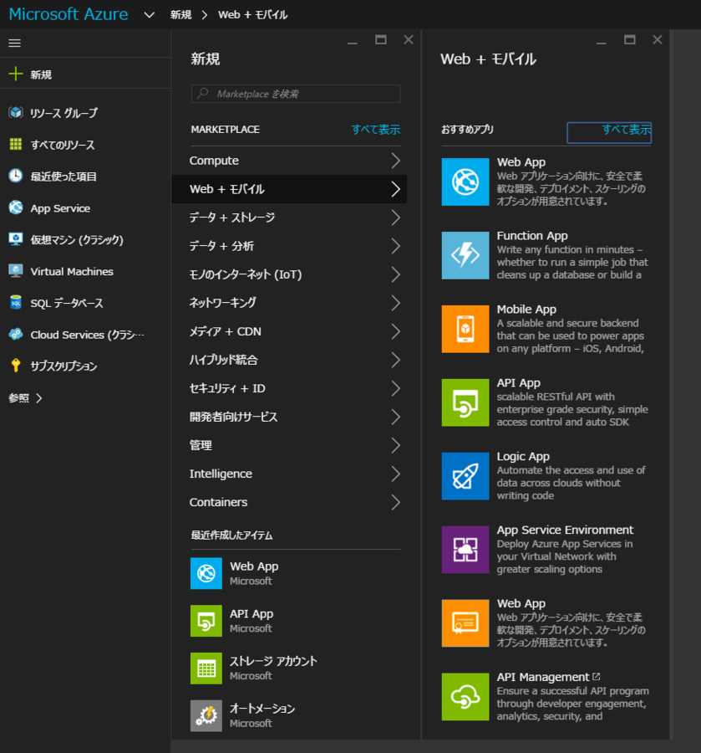
Task: Click the Logic App rocket icon
Action: coord(465,476)
